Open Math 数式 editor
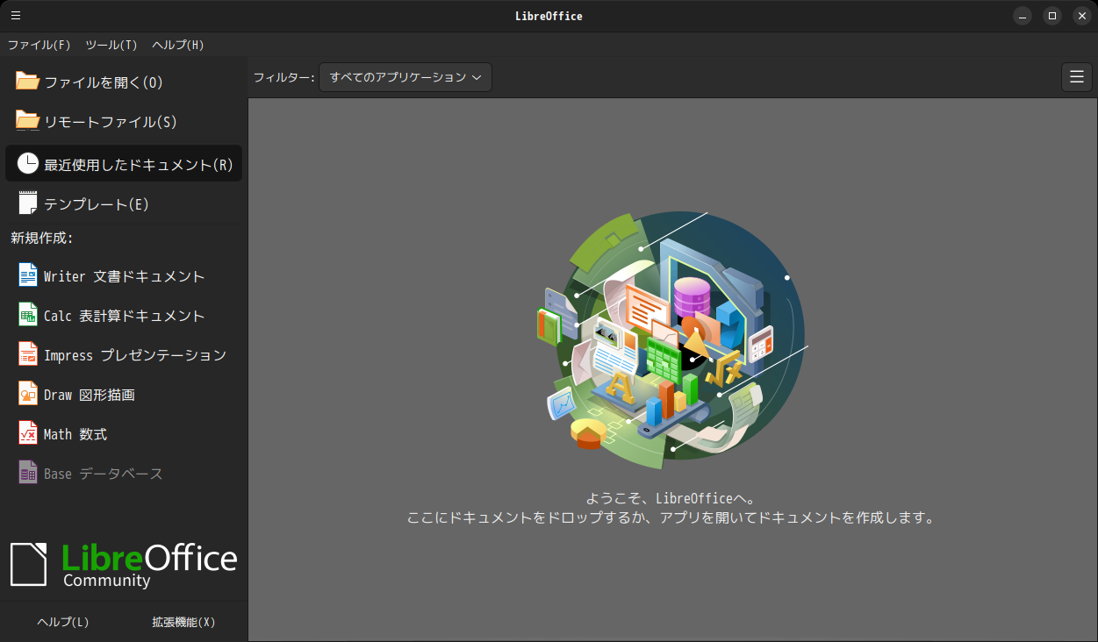Screen dimensions: 1098x642 pyautogui.click(x=124, y=434)
